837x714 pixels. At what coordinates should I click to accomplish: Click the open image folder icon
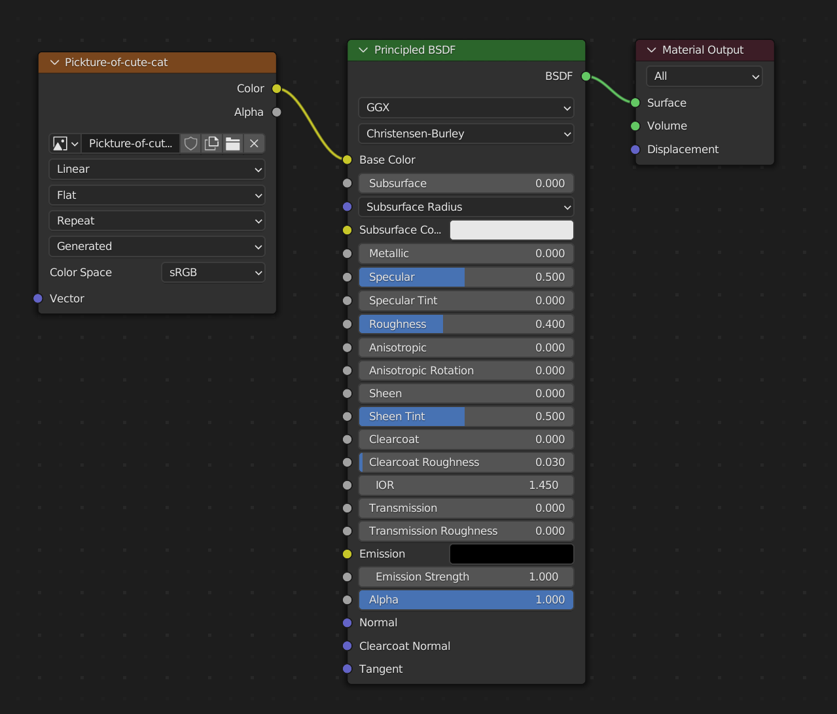click(x=233, y=143)
